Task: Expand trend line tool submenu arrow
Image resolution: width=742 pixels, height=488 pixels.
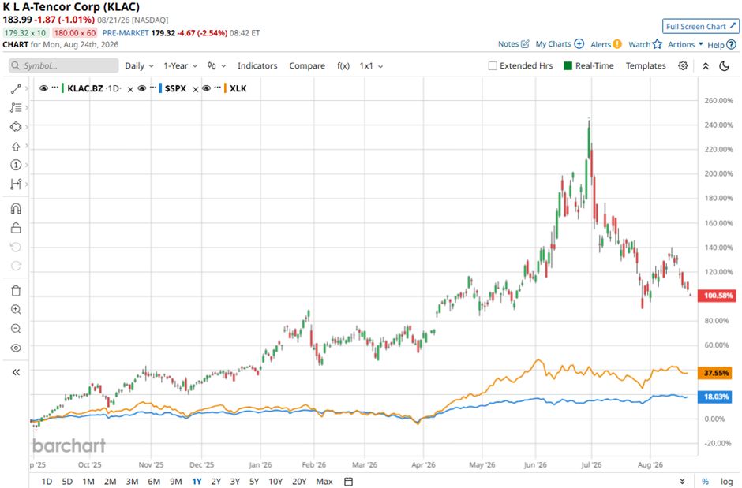Action: [x=27, y=89]
